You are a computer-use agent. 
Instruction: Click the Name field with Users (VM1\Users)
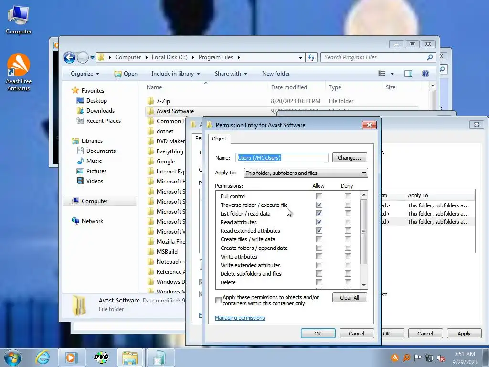[x=282, y=158]
